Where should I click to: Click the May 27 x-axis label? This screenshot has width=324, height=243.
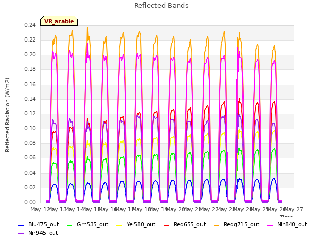click(x=294, y=209)
